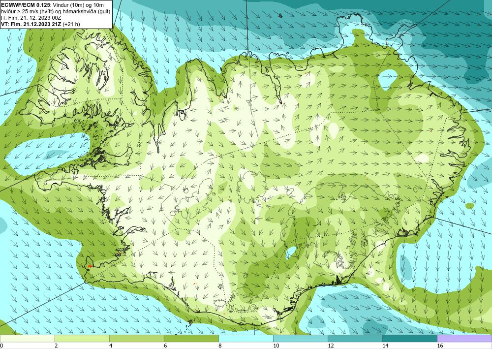Click the legend scale label "8"
Image resolution: width=492 pixels, height=349 pixels.
tap(220, 346)
